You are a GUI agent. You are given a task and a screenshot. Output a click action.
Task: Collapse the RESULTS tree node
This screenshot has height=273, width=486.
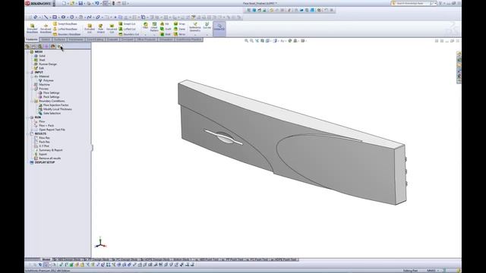tap(27, 134)
